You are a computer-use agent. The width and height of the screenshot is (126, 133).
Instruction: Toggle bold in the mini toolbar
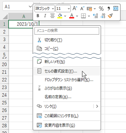(x=38, y=16)
